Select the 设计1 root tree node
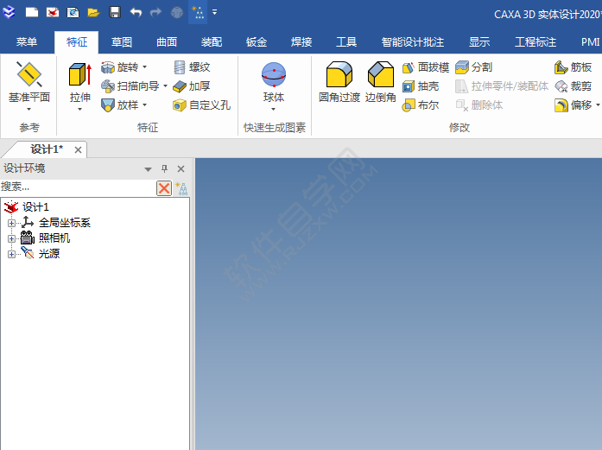 pos(35,207)
